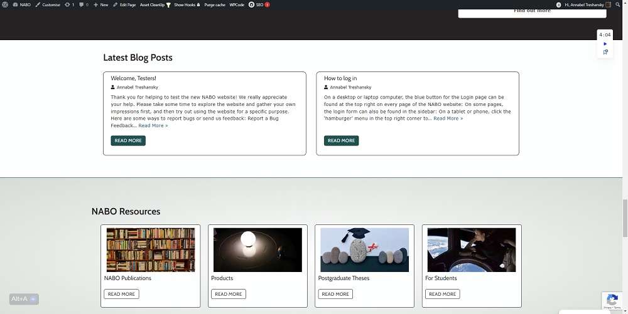Open the Postgraduate Theses title
Viewport: 628px width, 314px height.
[x=344, y=278]
